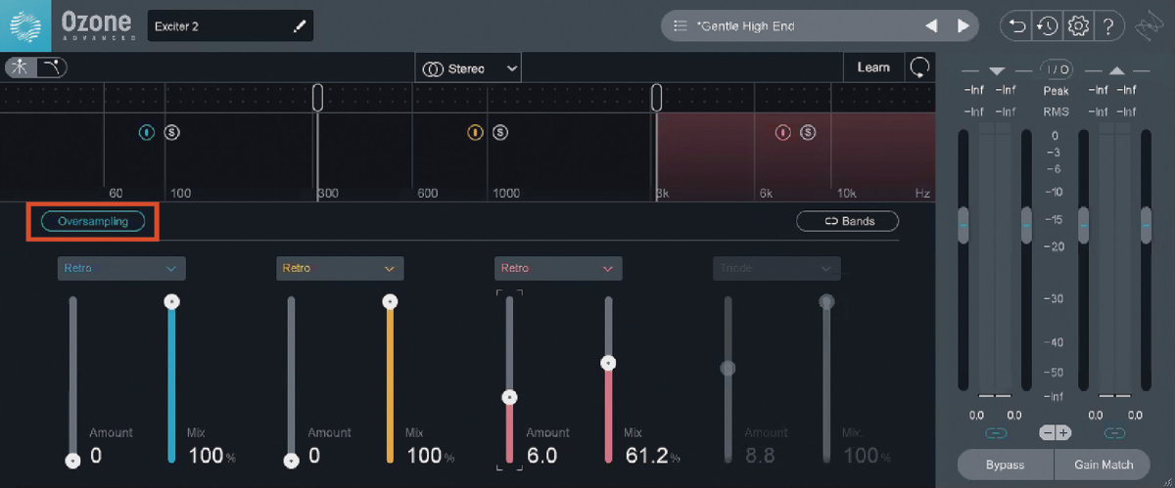Click the greyed band 4 Mix slider handle
The image size is (1175, 488).
point(826,302)
